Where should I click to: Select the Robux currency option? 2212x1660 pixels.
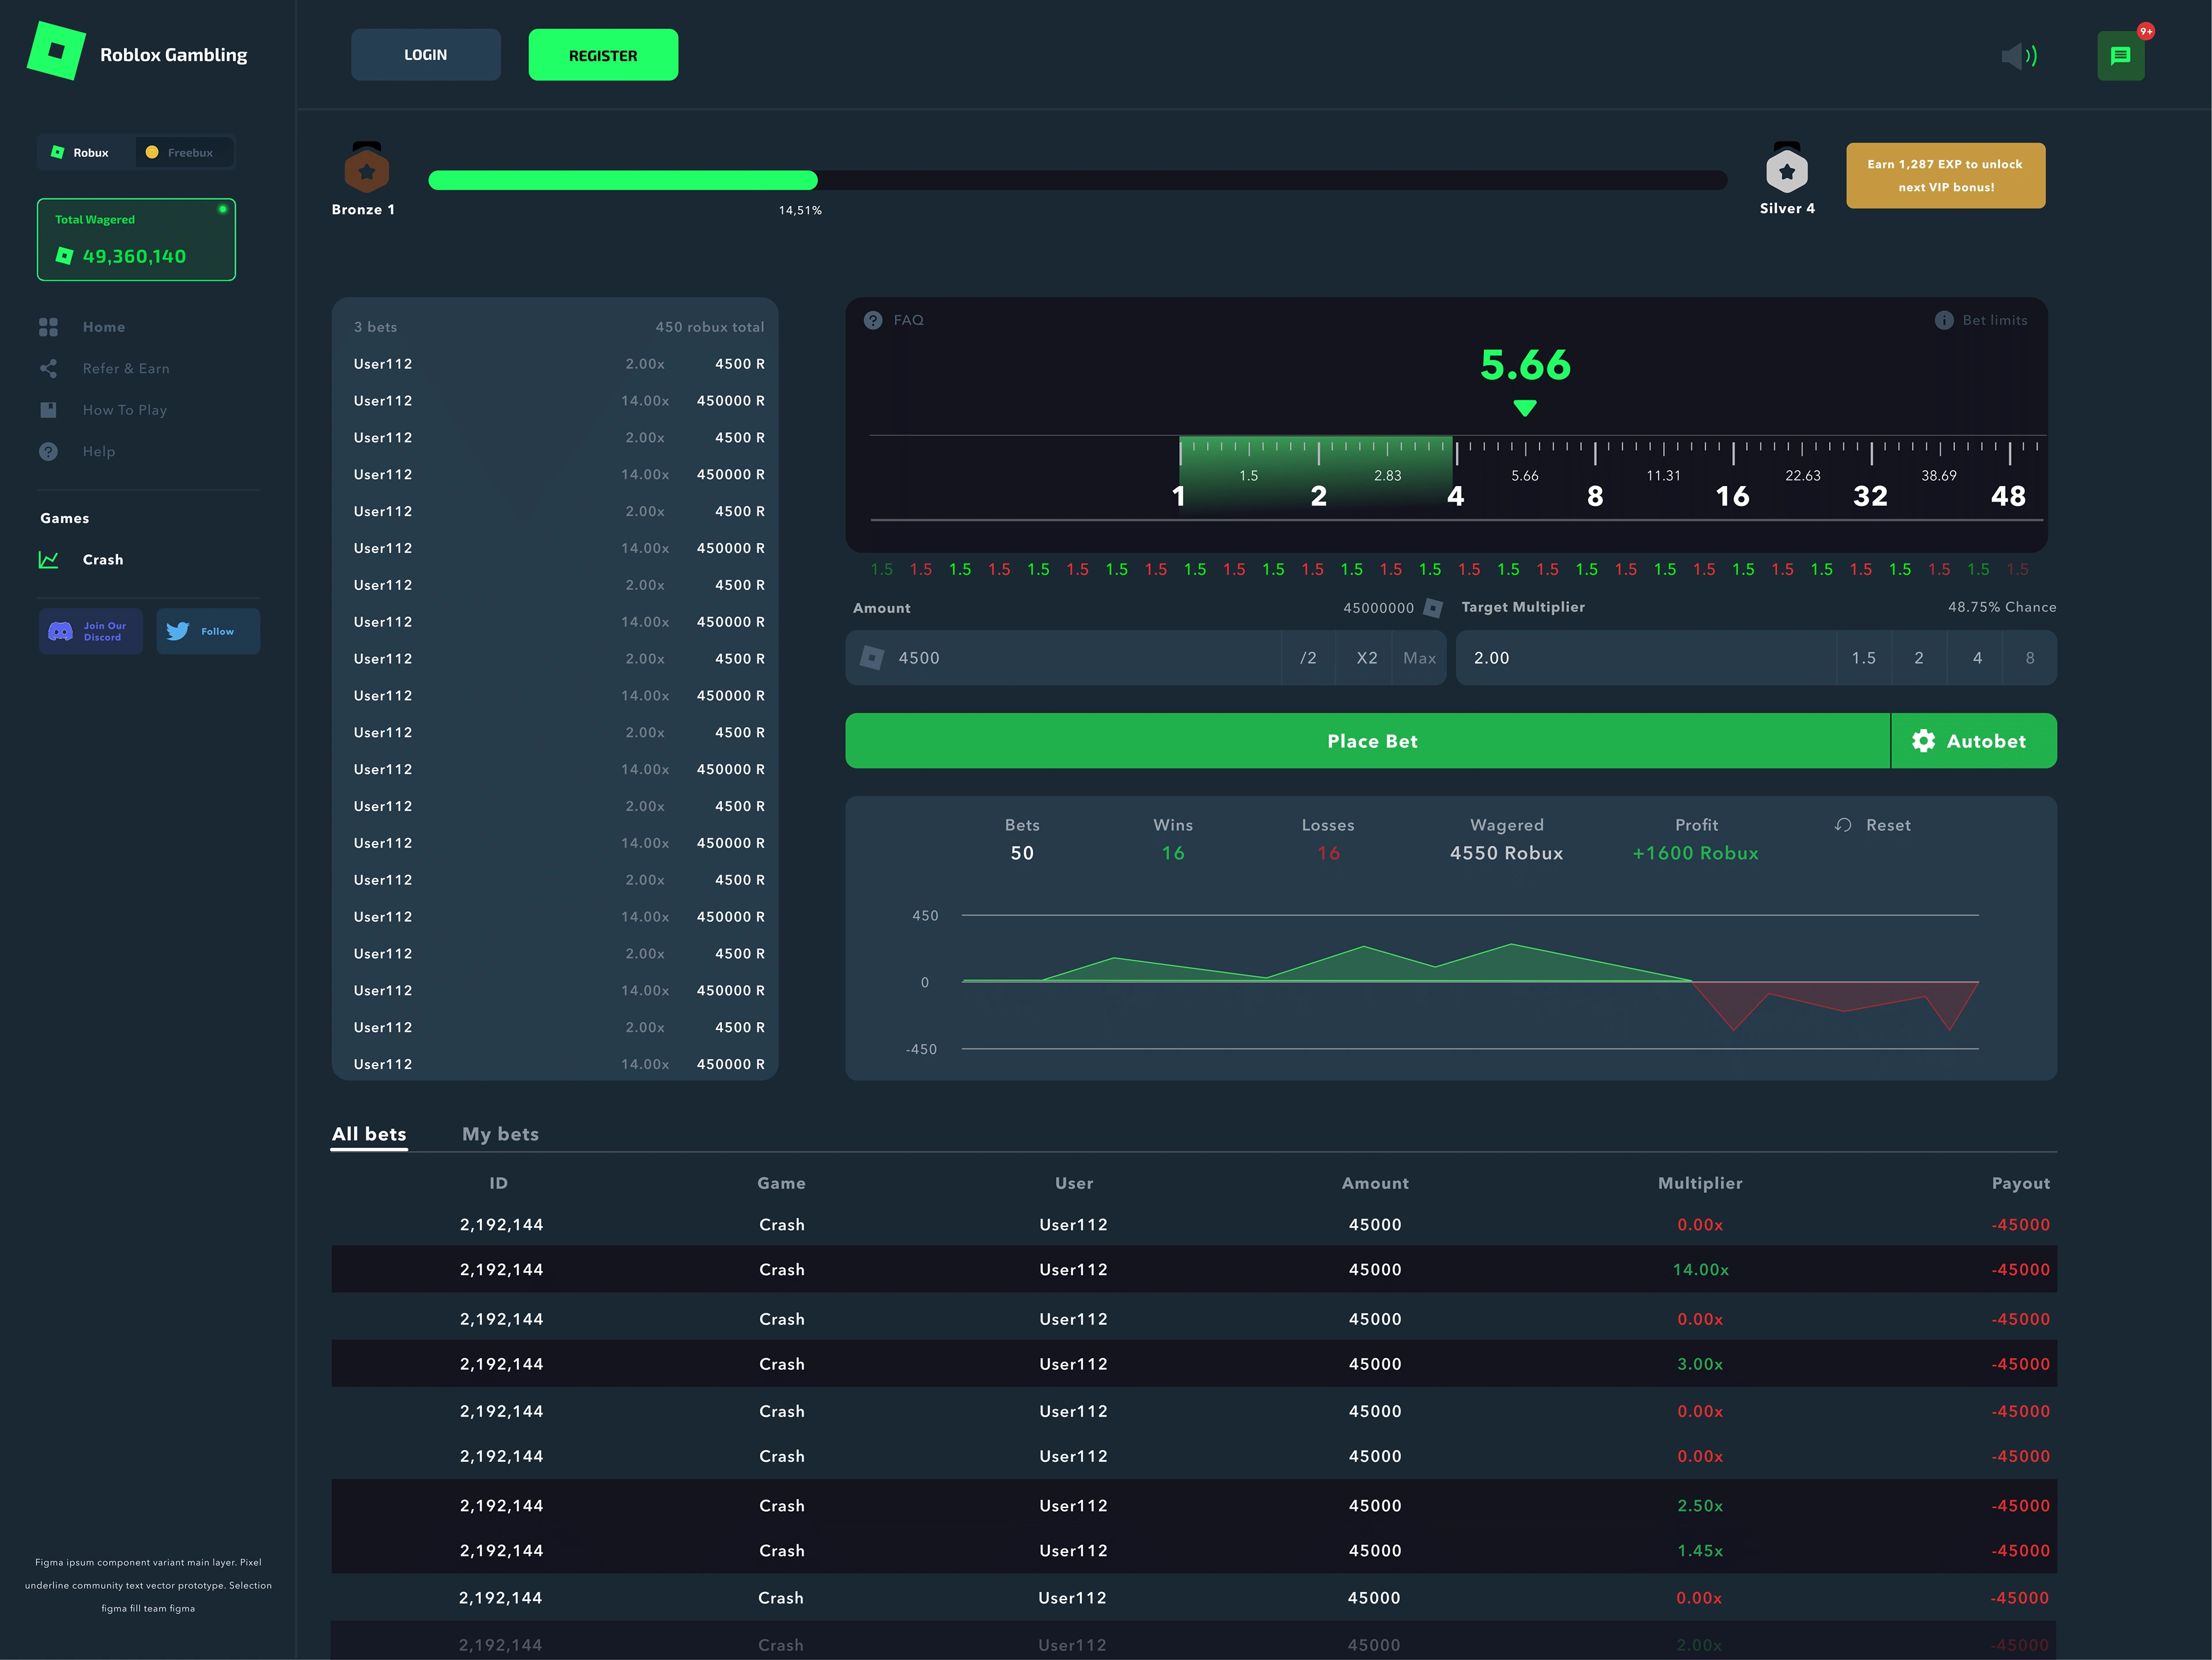(81, 153)
